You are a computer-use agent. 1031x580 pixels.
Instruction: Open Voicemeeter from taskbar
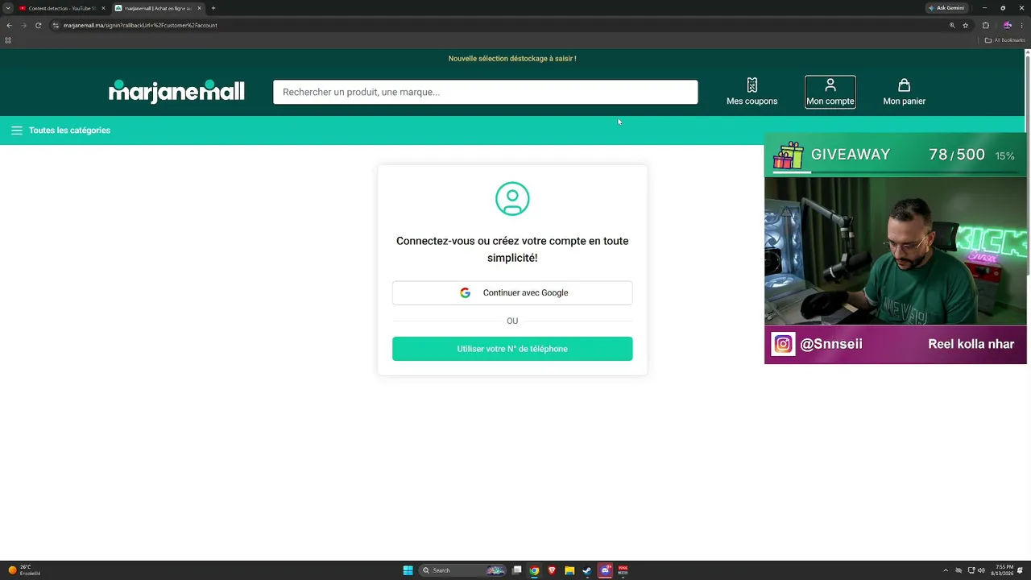pyautogui.click(x=623, y=570)
